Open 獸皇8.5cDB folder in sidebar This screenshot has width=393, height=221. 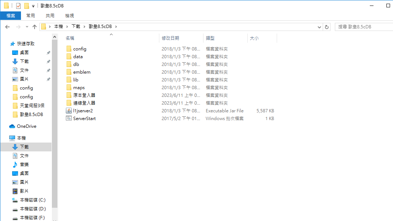point(31,115)
